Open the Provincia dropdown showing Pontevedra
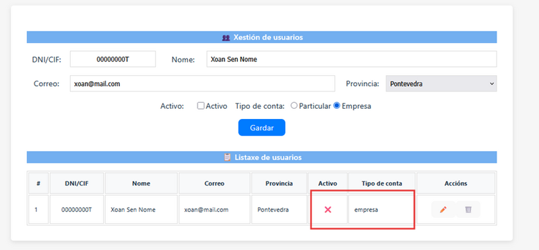 point(441,84)
